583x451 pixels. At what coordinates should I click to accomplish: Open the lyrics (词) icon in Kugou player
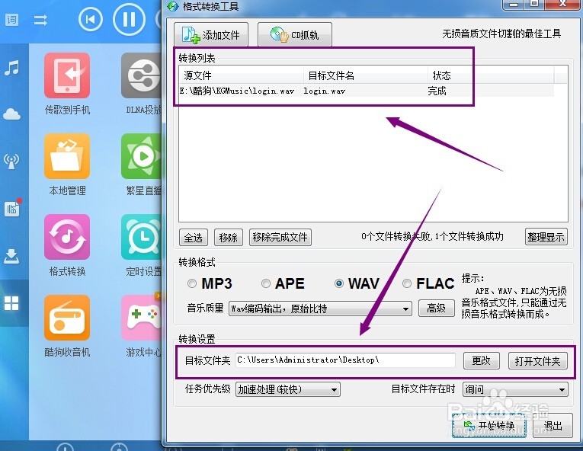(11, 20)
